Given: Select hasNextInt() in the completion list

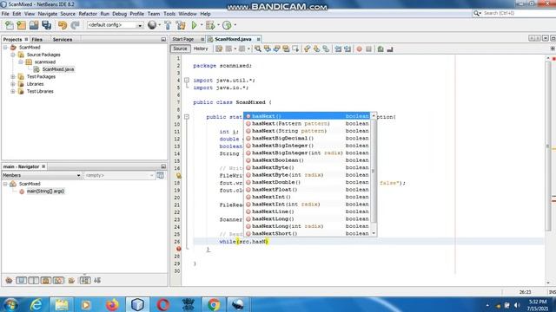Looking at the screenshot, I should click(x=308, y=197).
